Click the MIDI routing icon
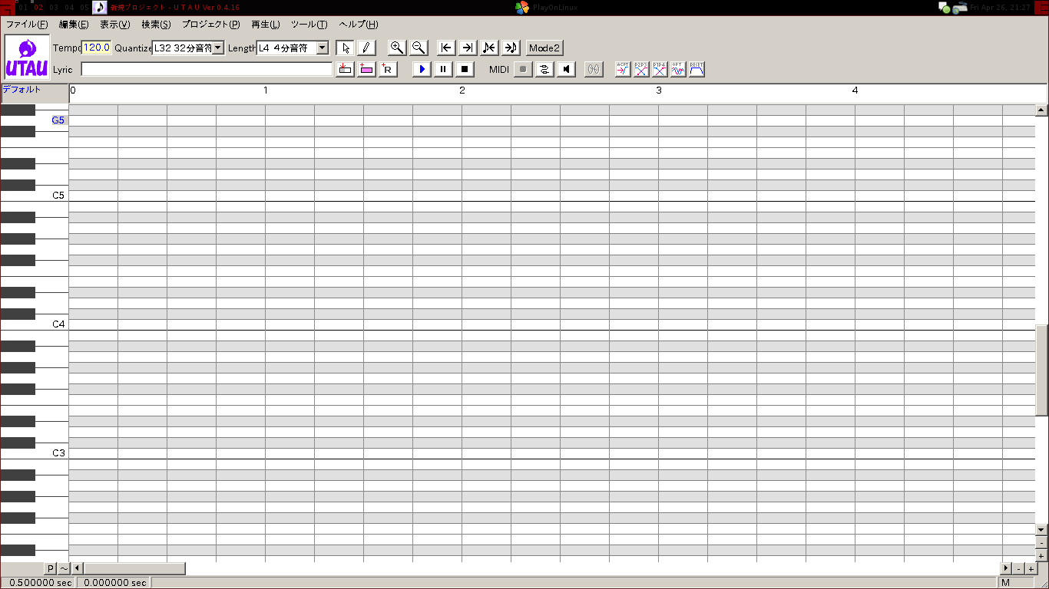 [x=544, y=69]
